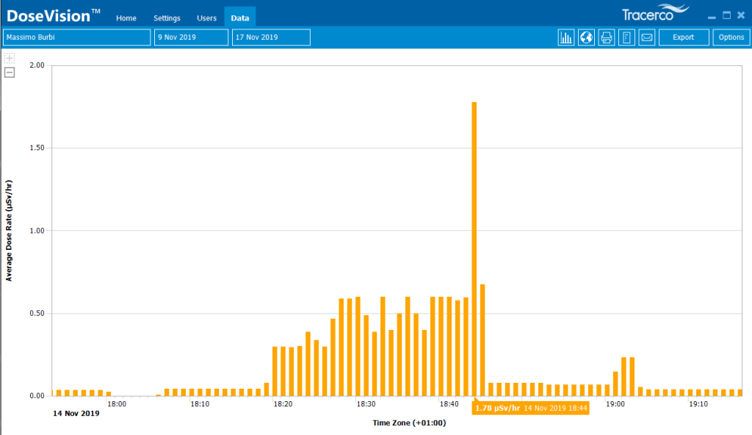752x435 pixels.
Task: Open the Users tab
Action: point(206,18)
